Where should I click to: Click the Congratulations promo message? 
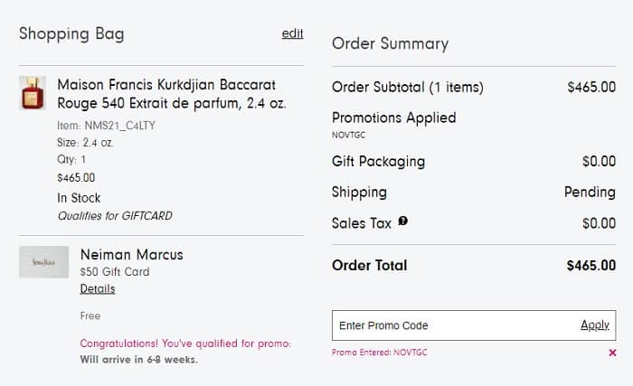pos(185,344)
